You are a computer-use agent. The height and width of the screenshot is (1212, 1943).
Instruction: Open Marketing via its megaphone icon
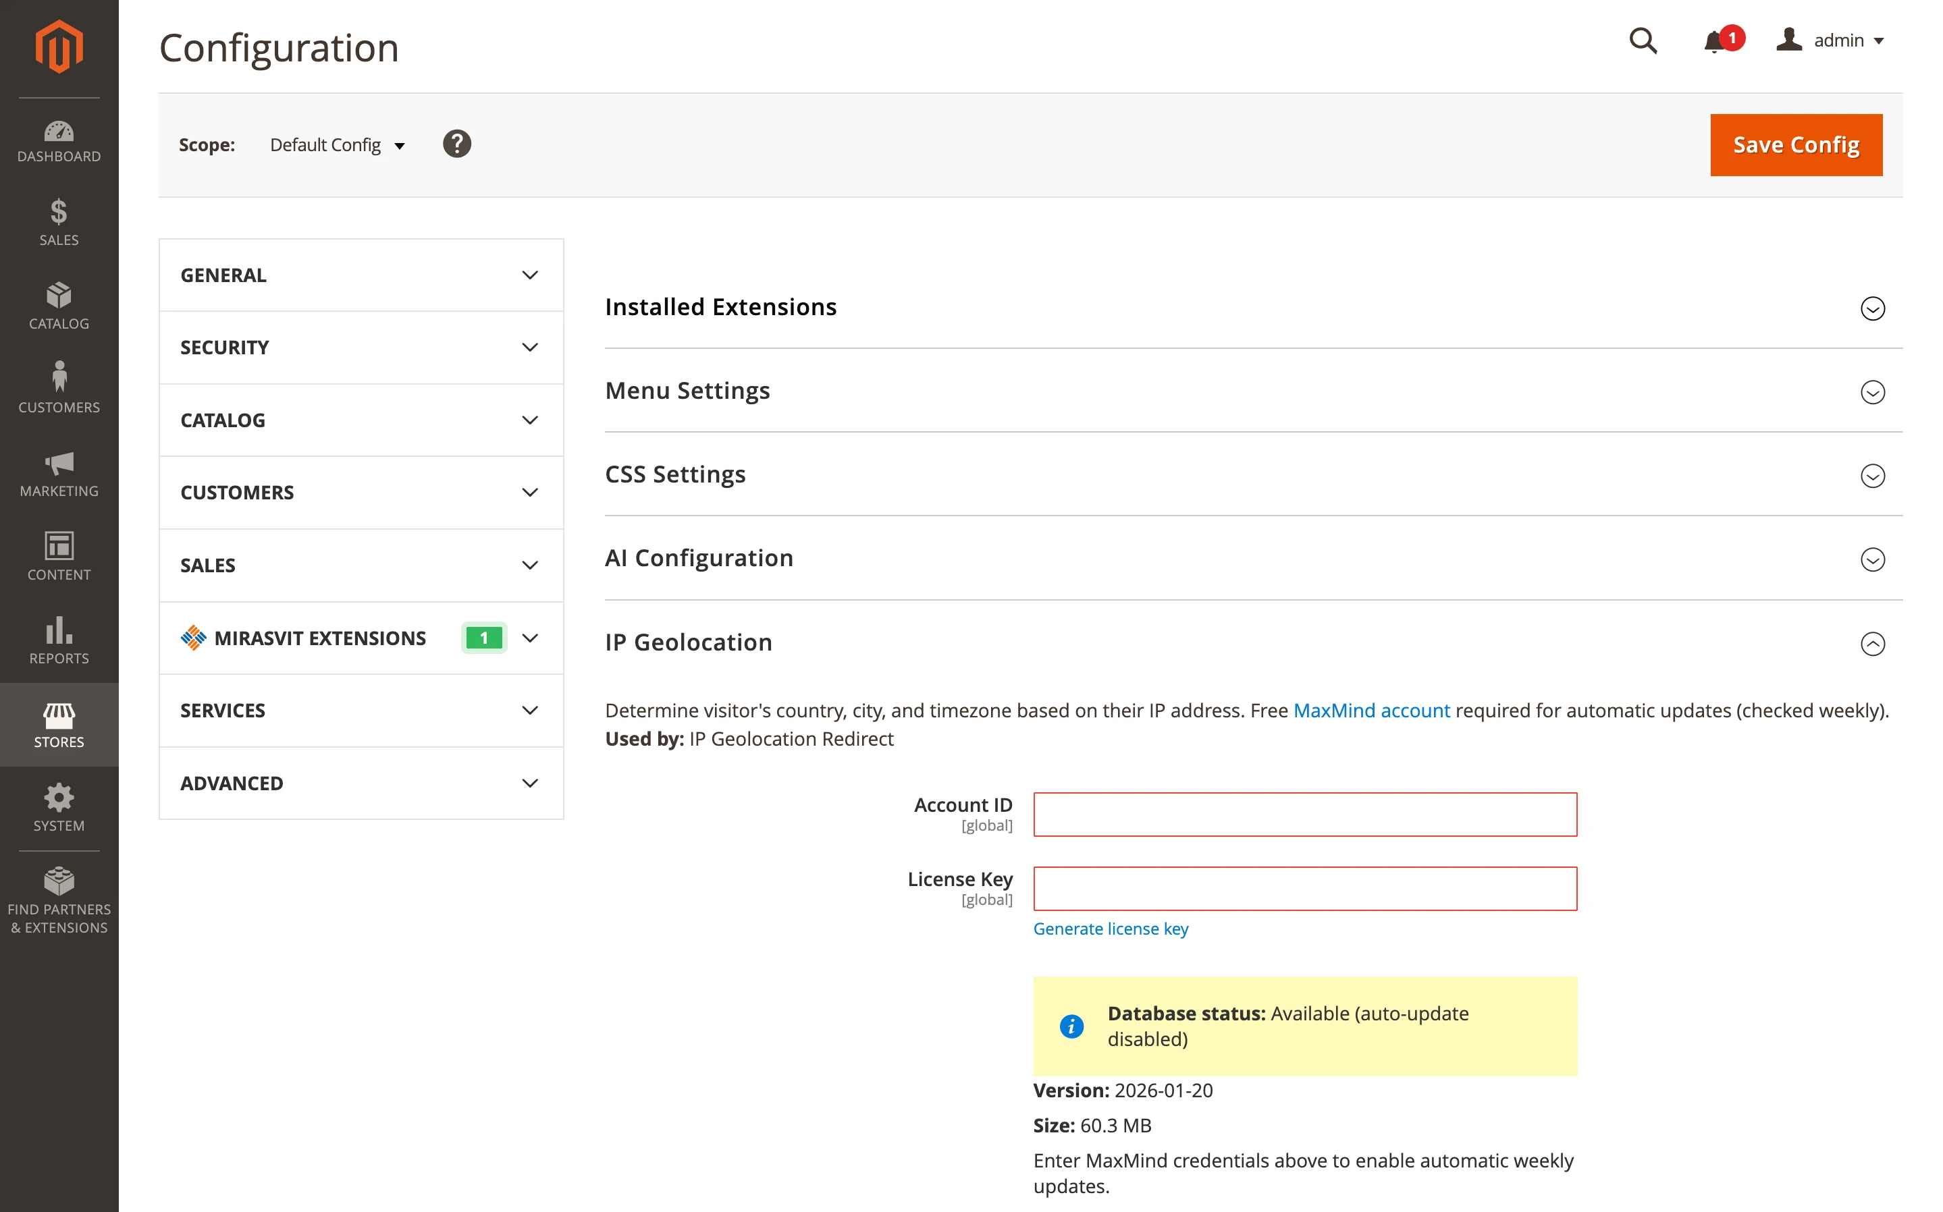pyautogui.click(x=59, y=466)
